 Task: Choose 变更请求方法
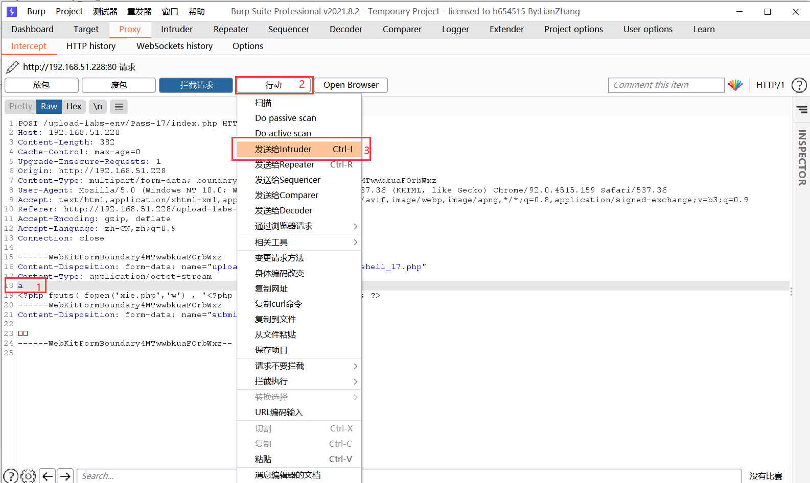299,258
